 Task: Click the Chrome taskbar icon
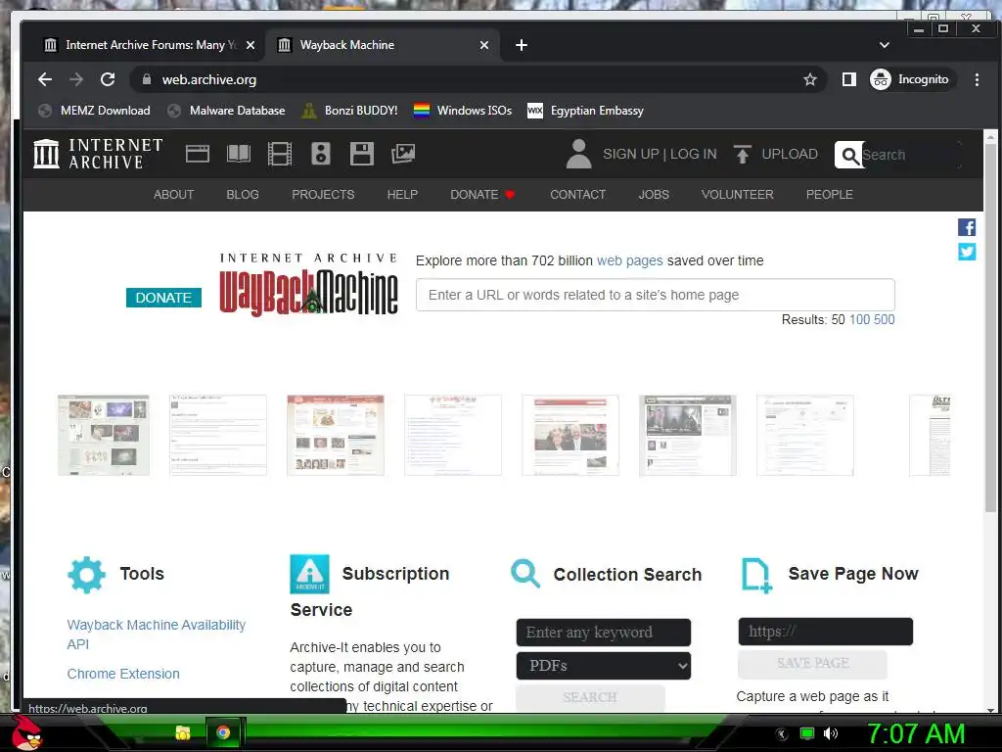tap(223, 732)
